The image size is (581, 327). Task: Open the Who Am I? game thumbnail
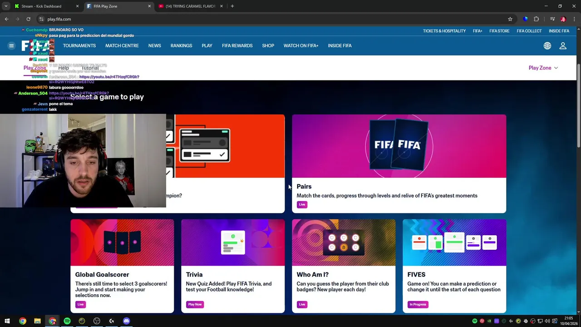point(344,243)
